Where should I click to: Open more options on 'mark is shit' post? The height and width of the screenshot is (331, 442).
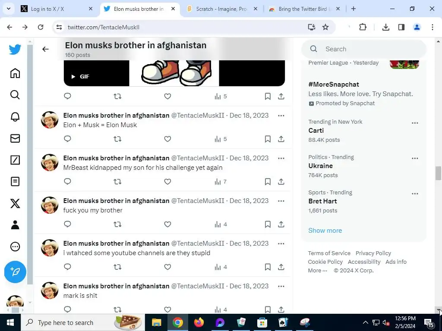[x=281, y=286]
